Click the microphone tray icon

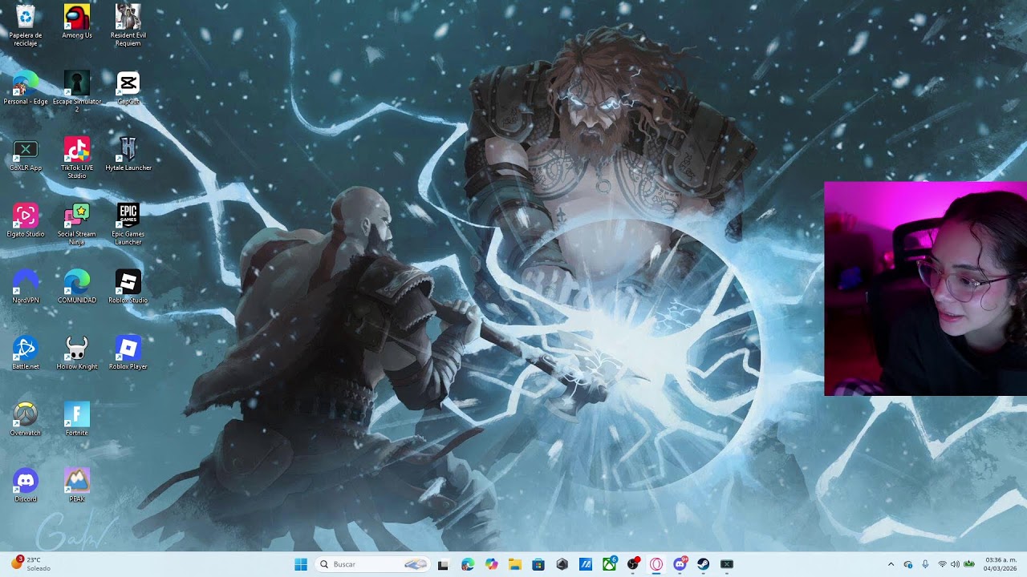[925, 564]
